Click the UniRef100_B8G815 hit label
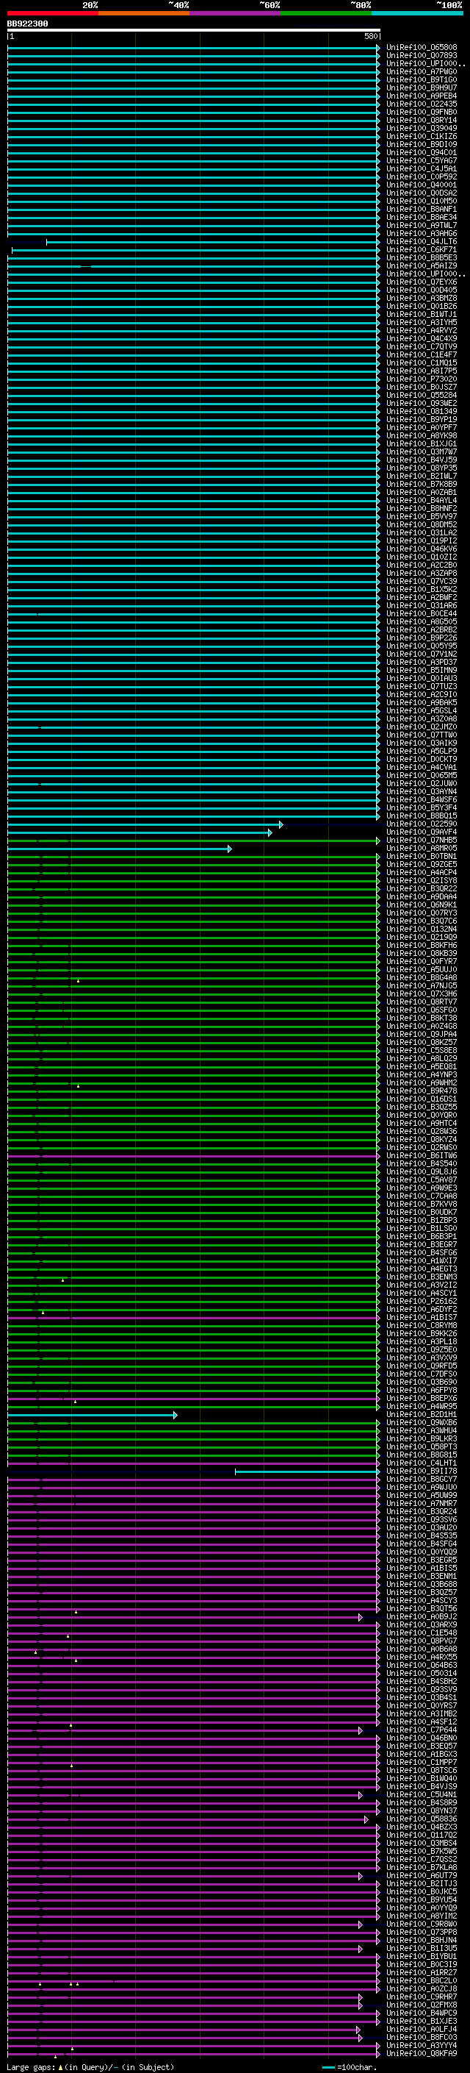This screenshot has height=2073, width=470. (422, 1455)
